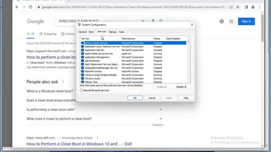This screenshot has height=152, width=271.
Task: Expand 'What is a Windows clean boot?' question
Action: click(50, 91)
